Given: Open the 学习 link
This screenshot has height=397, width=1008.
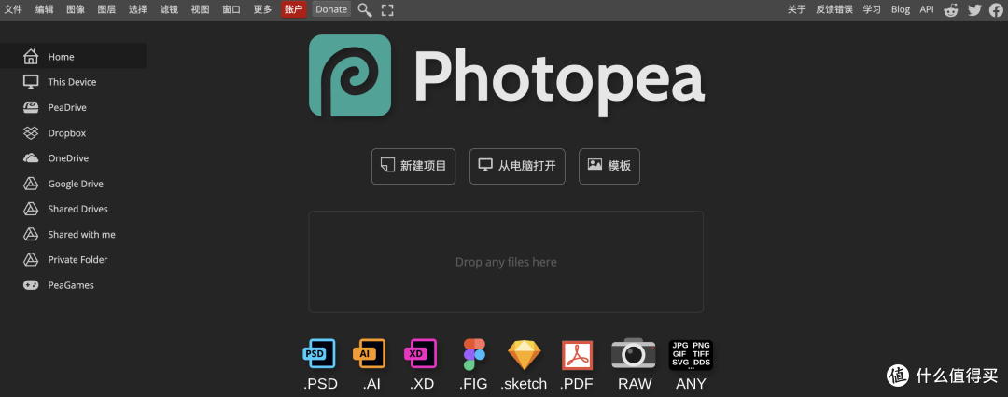Looking at the screenshot, I should 872,9.
